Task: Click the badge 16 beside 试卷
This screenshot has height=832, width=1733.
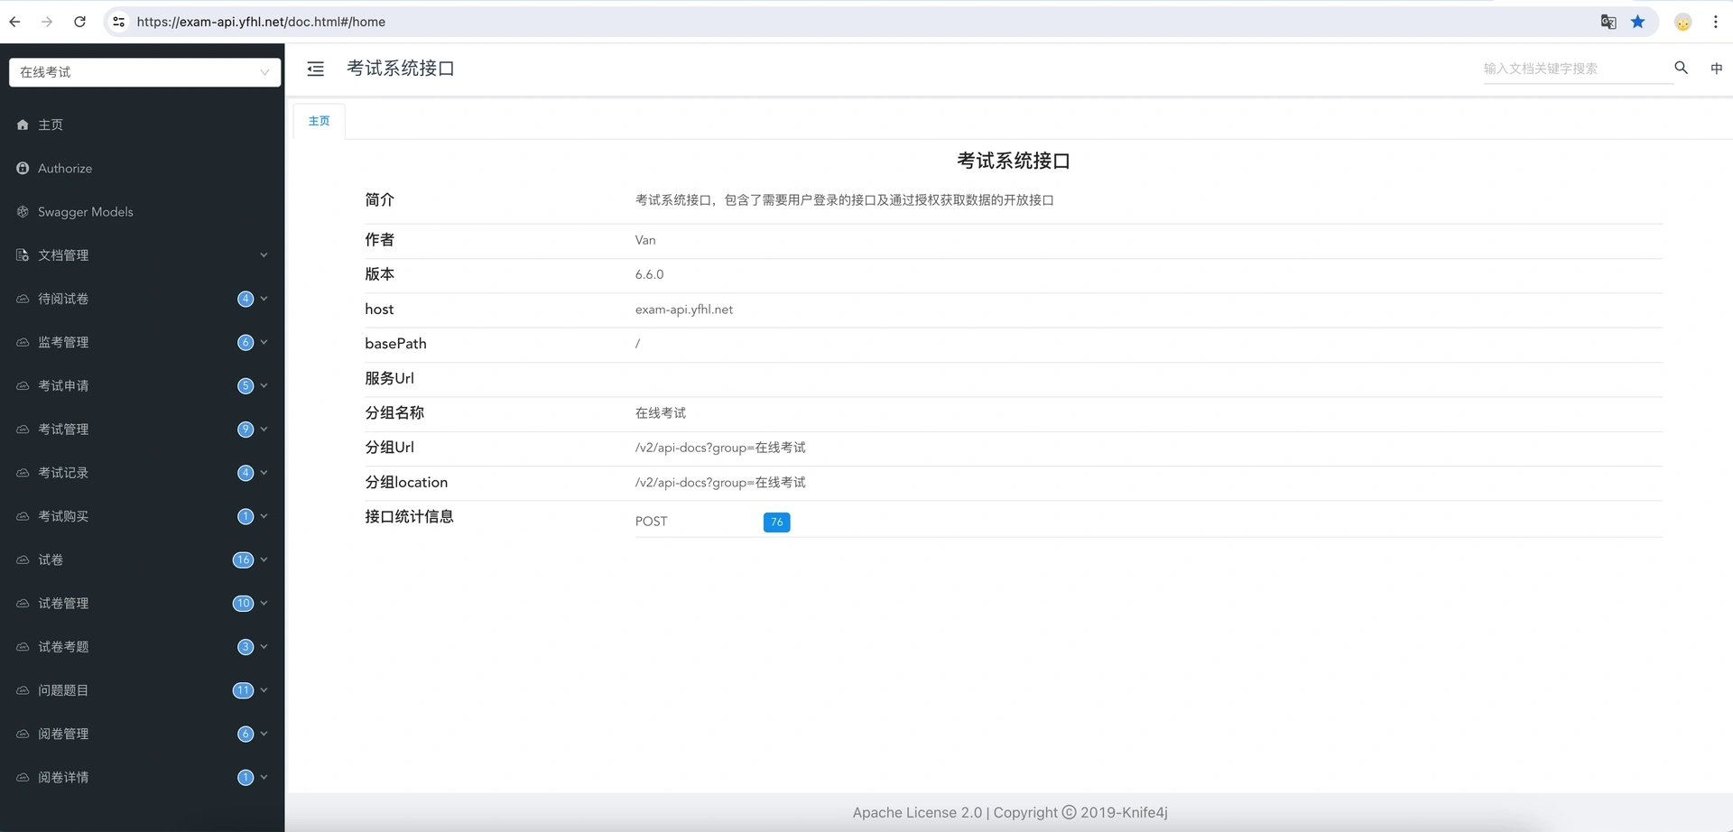Action: [x=243, y=559]
